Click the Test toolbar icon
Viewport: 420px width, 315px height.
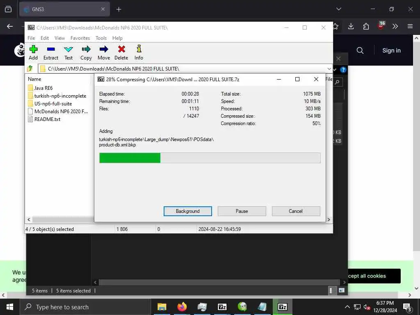[x=68, y=52]
